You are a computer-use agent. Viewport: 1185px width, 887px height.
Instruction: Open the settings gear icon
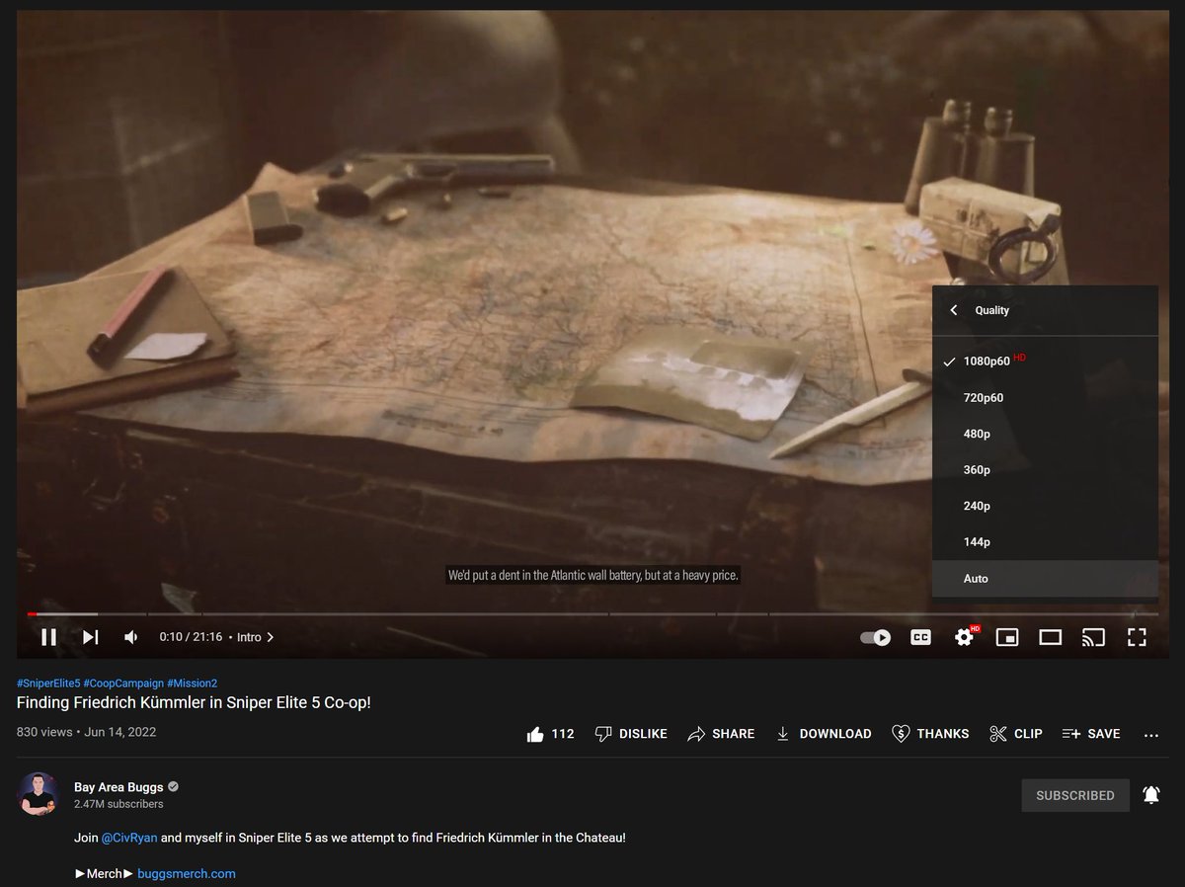[x=965, y=637]
